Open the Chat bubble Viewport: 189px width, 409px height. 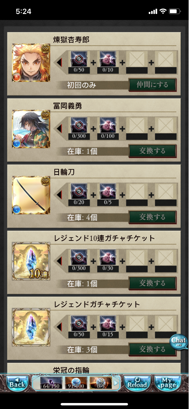tap(179, 342)
